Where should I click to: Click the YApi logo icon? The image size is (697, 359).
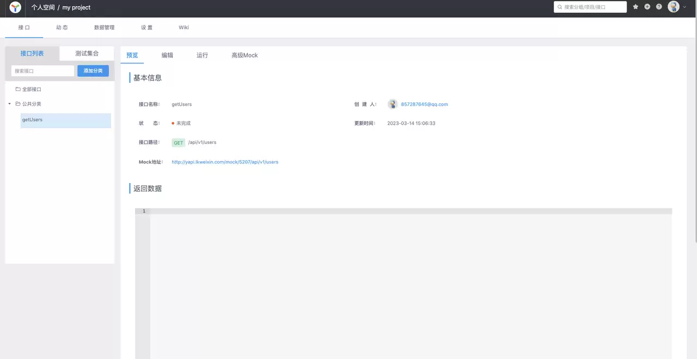[x=15, y=7]
